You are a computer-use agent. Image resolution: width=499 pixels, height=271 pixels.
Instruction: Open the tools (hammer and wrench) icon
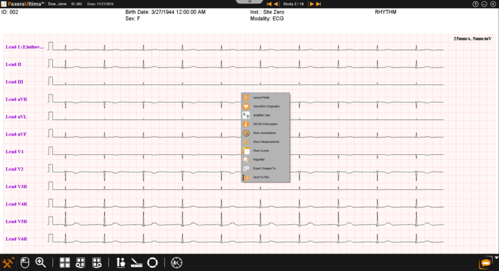(x=9, y=262)
